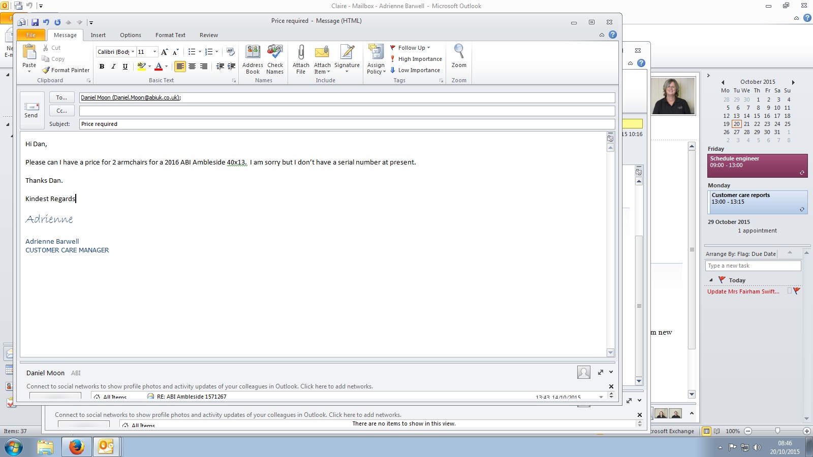Open Help in the message window
Viewport: 813px width, 457px height.
(x=613, y=35)
